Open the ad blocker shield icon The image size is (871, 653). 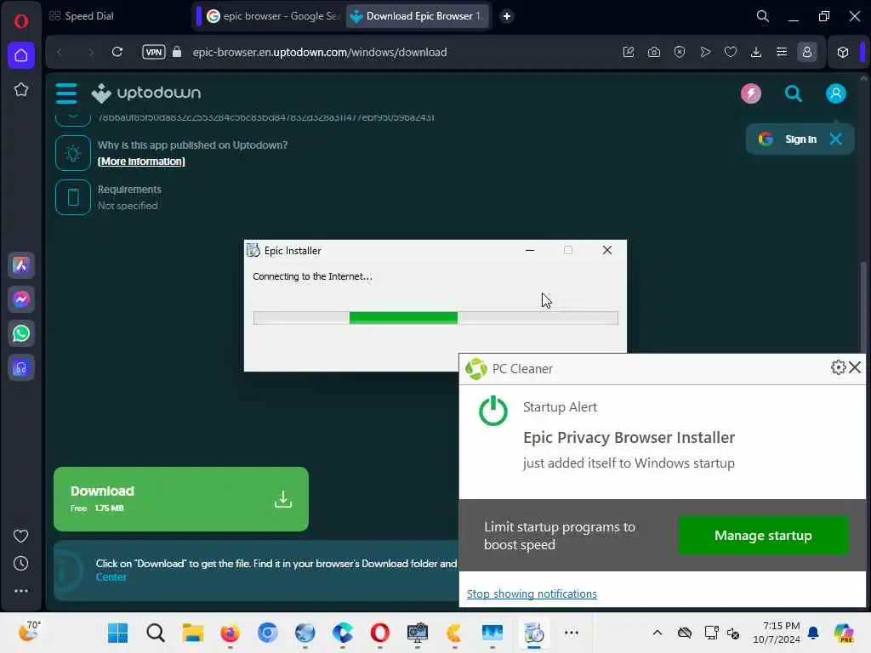coord(680,52)
